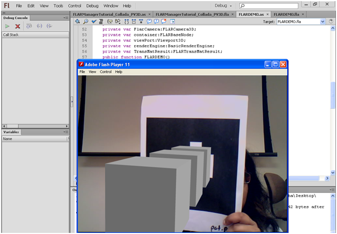Click code editor horizontal scroll right arrow
This screenshot has width=337, height=234.
click(x=327, y=178)
